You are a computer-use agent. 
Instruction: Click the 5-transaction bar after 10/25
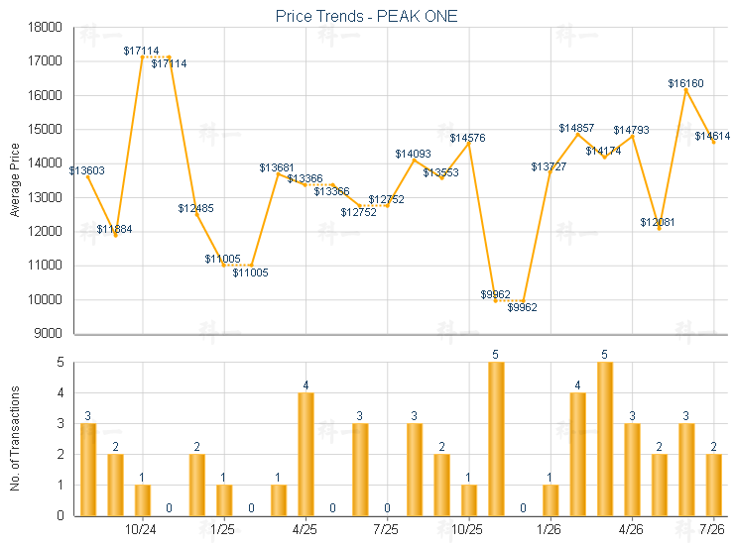(x=496, y=439)
